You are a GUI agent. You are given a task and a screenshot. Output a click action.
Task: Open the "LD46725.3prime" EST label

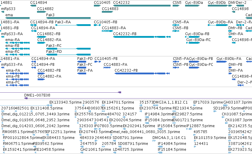point(128,150)
